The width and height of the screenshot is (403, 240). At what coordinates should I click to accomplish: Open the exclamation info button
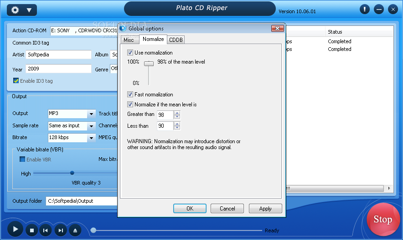pyautogui.click(x=364, y=10)
